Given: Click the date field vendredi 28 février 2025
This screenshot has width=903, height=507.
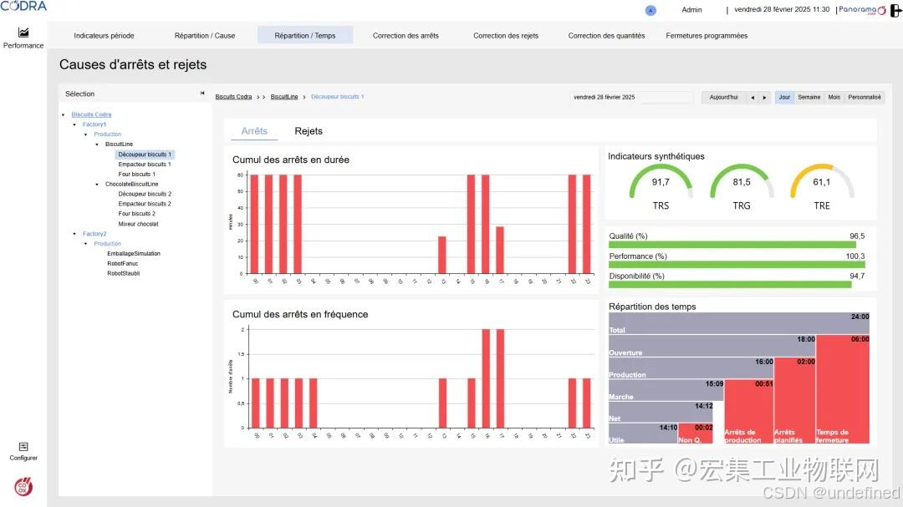Looking at the screenshot, I should pyautogui.click(x=632, y=97).
